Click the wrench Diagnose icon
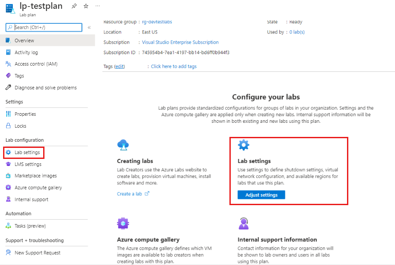The width and height of the screenshot is (395, 265). 8,88
